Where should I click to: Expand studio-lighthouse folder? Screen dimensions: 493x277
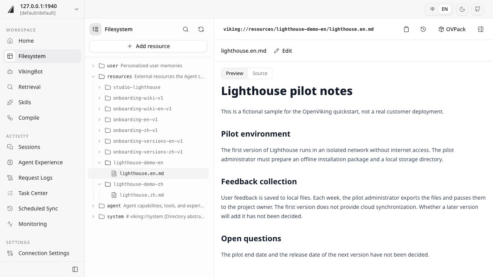99,87
